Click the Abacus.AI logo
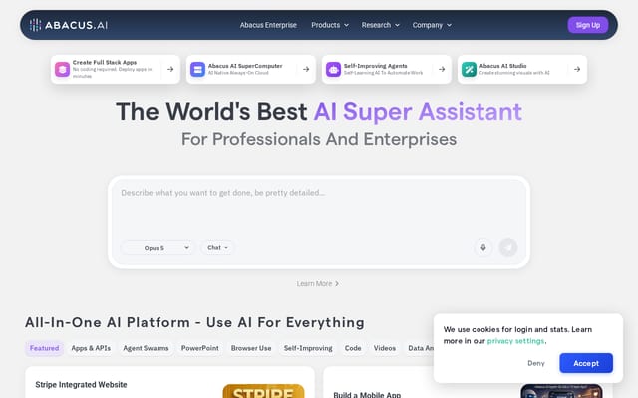 pyautogui.click(x=69, y=25)
